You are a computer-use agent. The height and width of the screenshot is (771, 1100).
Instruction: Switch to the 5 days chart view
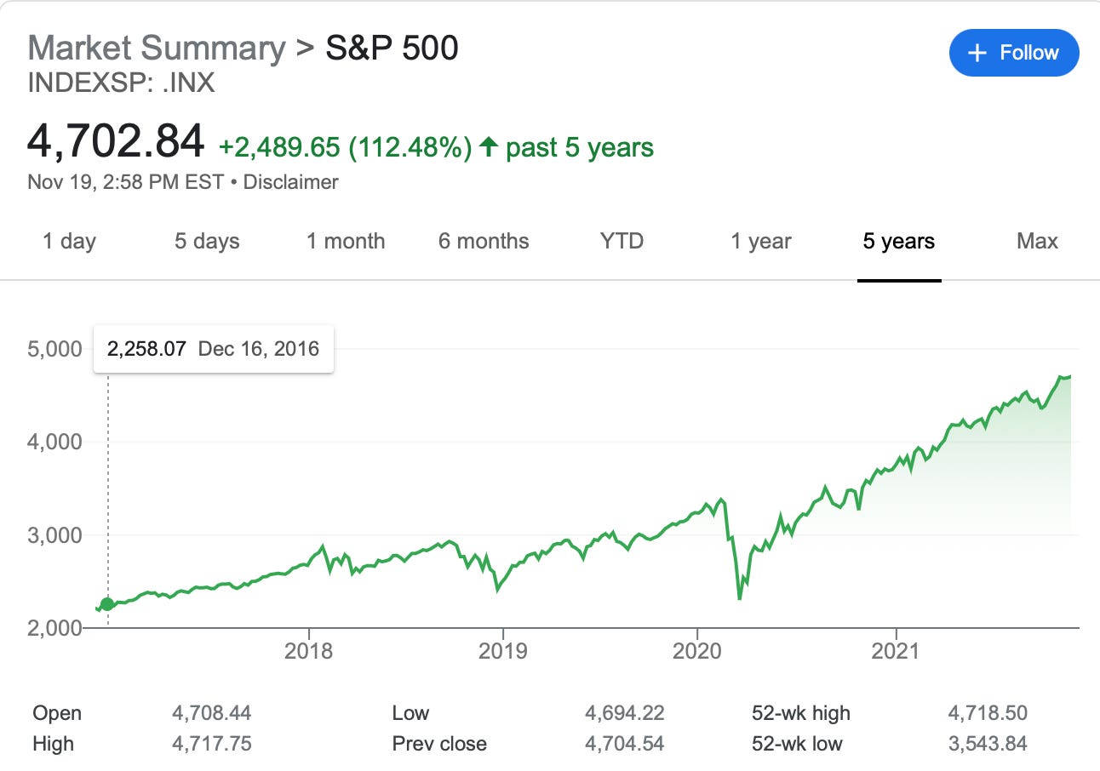(x=205, y=241)
